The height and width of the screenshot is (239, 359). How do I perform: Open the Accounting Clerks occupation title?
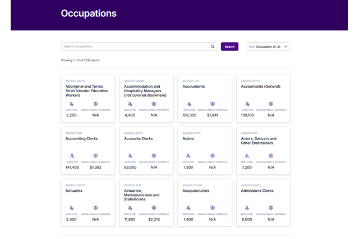coord(81,139)
